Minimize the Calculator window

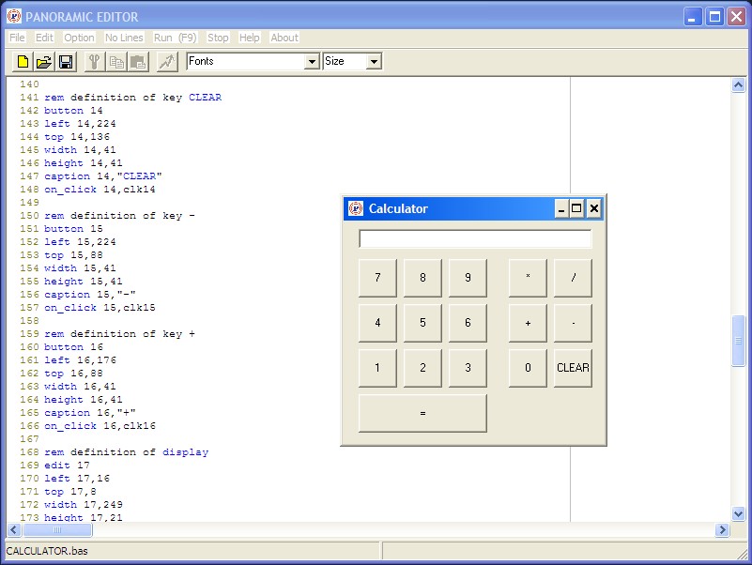click(x=561, y=208)
